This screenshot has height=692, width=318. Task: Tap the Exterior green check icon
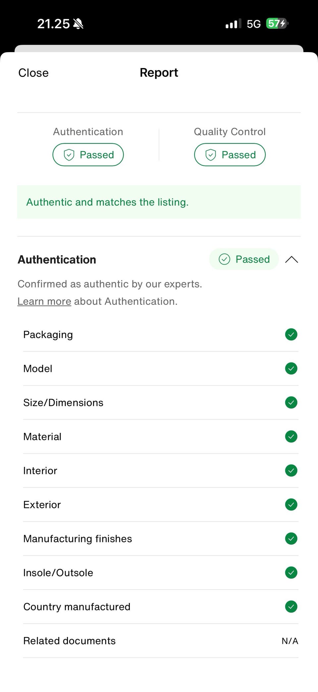291,505
